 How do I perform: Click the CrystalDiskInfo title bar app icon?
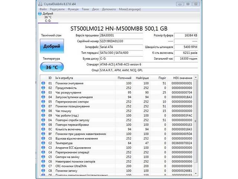pyautogui.click(x=40, y=4)
